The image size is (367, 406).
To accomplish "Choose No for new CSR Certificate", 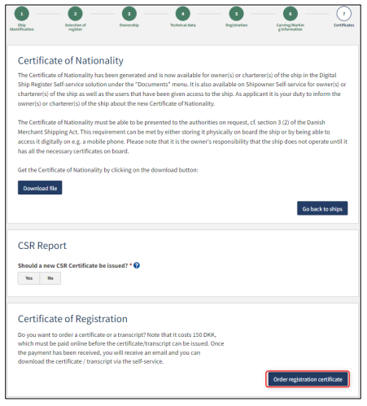I will tap(50, 278).
